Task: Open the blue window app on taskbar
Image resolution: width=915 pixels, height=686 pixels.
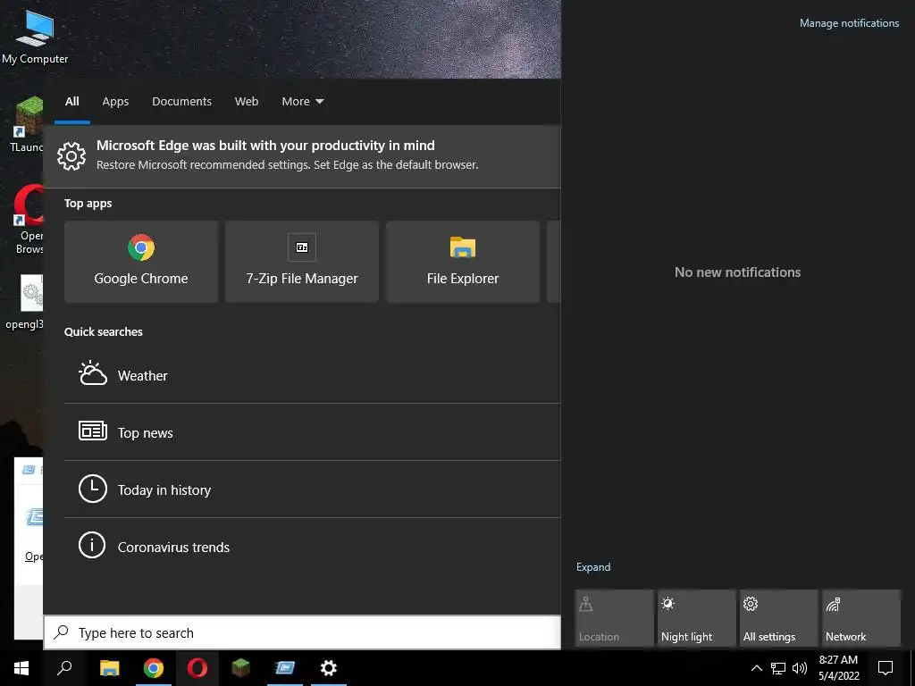Action: [x=285, y=668]
